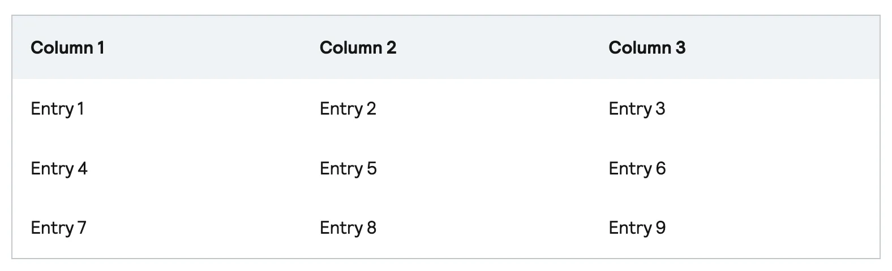Image resolution: width=892 pixels, height=271 pixels.
Task: Click empty space between Entry 7 and Entry 8
Action: (203, 228)
